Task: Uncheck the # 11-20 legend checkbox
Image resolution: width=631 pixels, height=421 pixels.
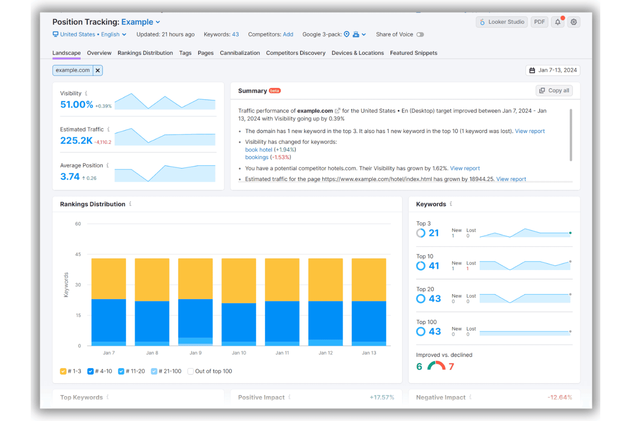Action: pyautogui.click(x=121, y=371)
